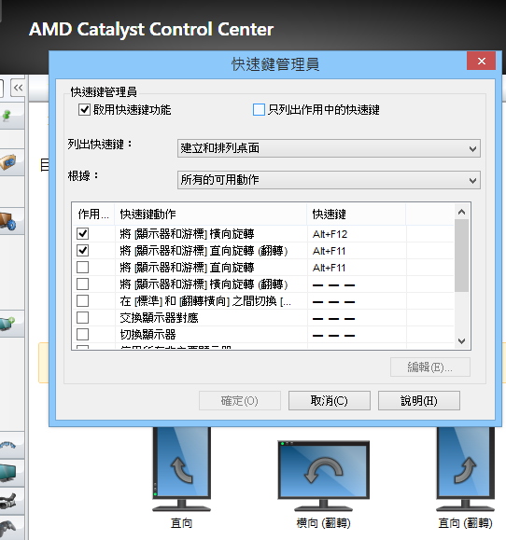Click the green pin icon in sidebar
The height and width of the screenshot is (540, 506).
pos(7,116)
